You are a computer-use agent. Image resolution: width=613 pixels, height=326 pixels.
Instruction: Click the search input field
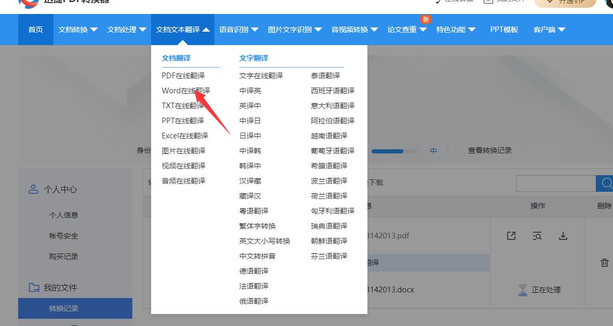coord(556,183)
